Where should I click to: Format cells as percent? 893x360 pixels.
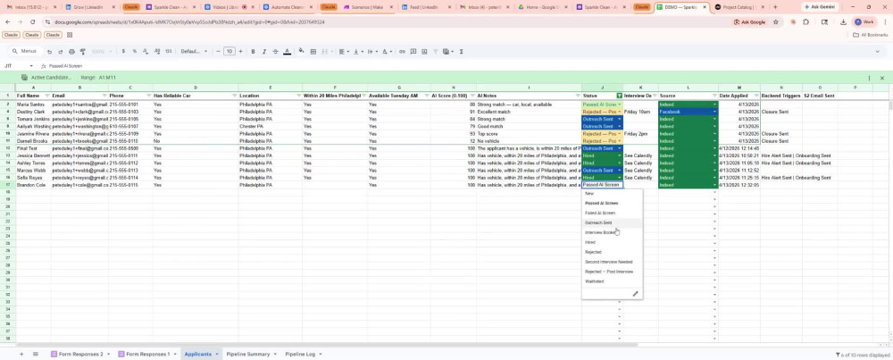(135, 51)
